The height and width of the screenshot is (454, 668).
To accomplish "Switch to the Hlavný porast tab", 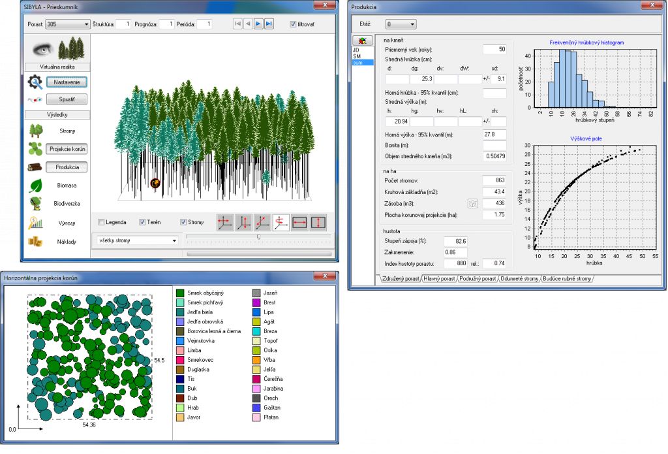I will click(x=439, y=278).
